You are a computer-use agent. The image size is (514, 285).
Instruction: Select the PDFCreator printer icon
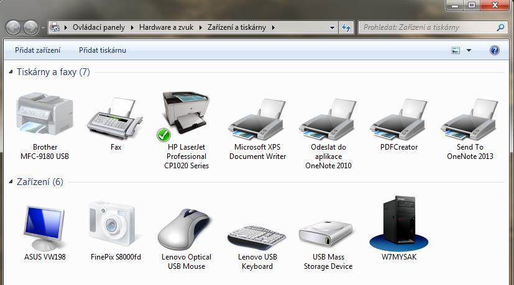pyautogui.click(x=399, y=120)
